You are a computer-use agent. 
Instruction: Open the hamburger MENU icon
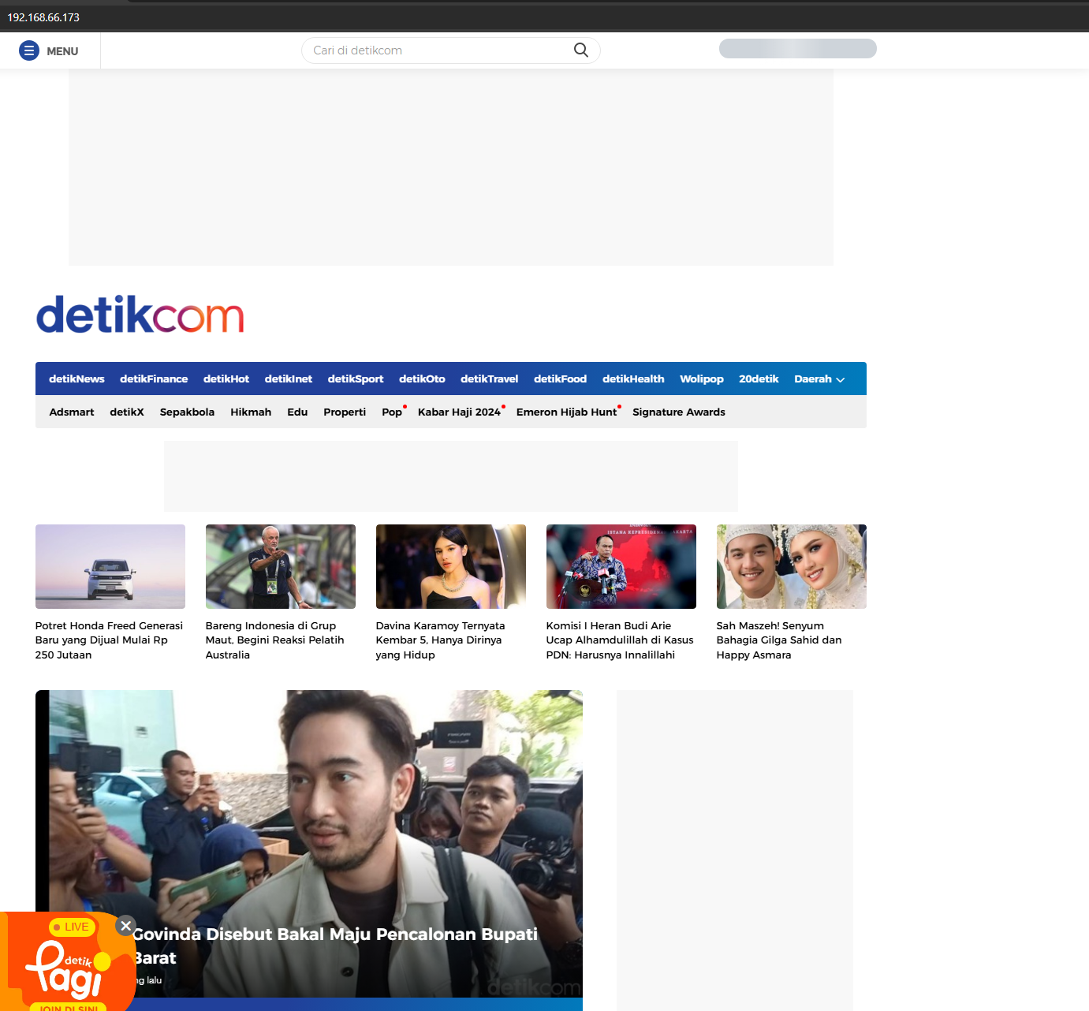29,50
